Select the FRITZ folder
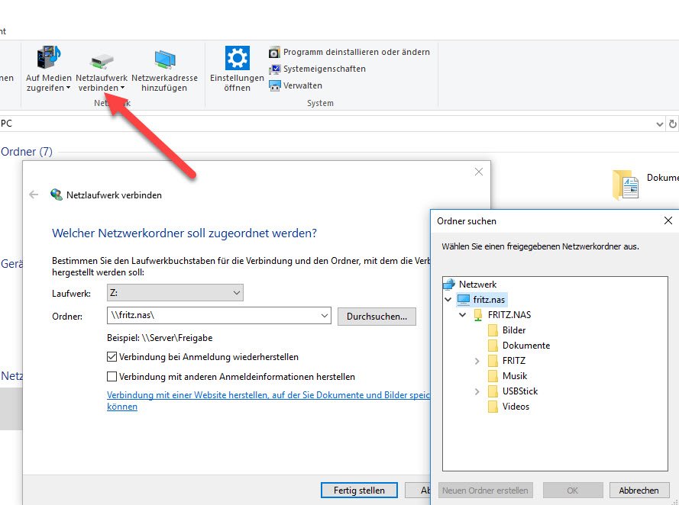 [x=513, y=360]
